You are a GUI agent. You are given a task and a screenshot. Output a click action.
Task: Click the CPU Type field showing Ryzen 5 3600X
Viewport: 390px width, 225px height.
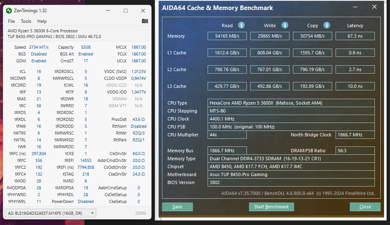[x=291, y=103]
